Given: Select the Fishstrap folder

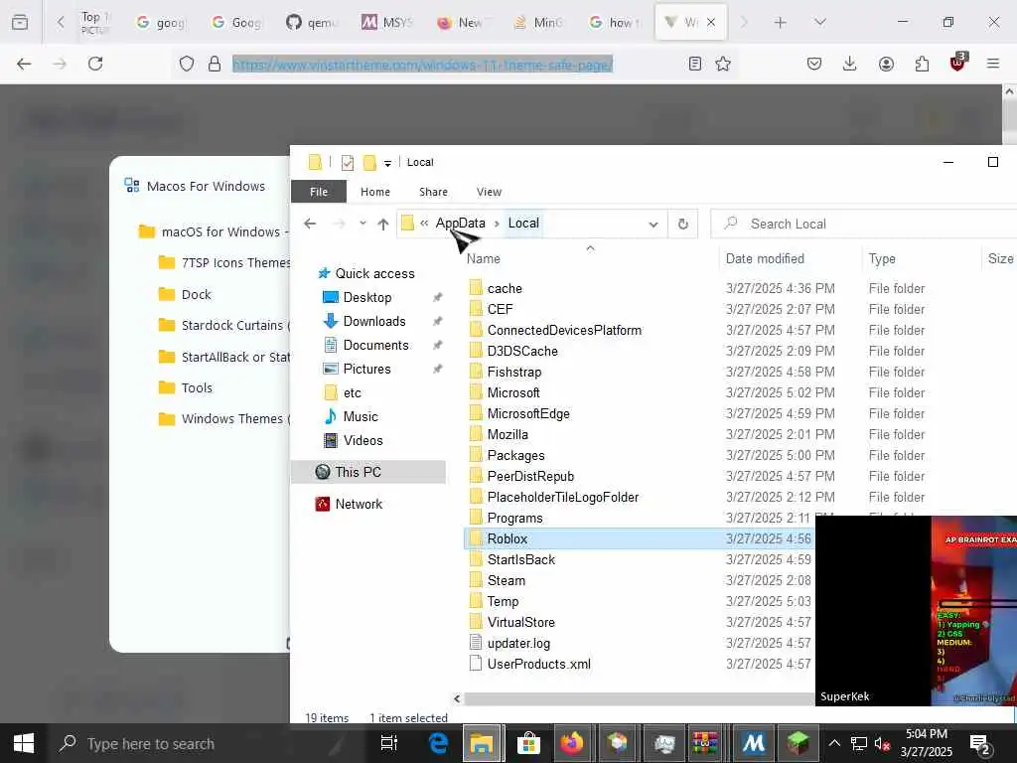Looking at the screenshot, I should coord(513,372).
